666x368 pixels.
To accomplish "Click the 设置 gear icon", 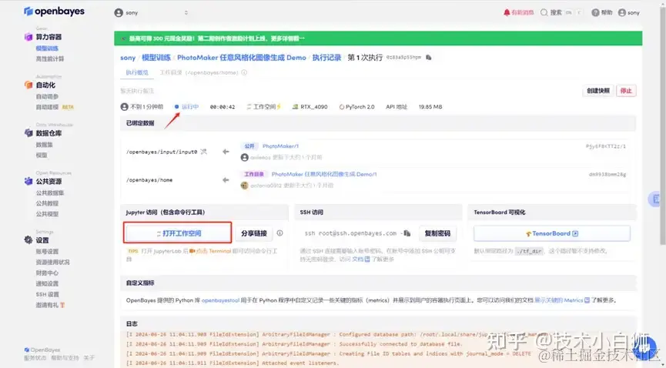I will coord(28,240).
